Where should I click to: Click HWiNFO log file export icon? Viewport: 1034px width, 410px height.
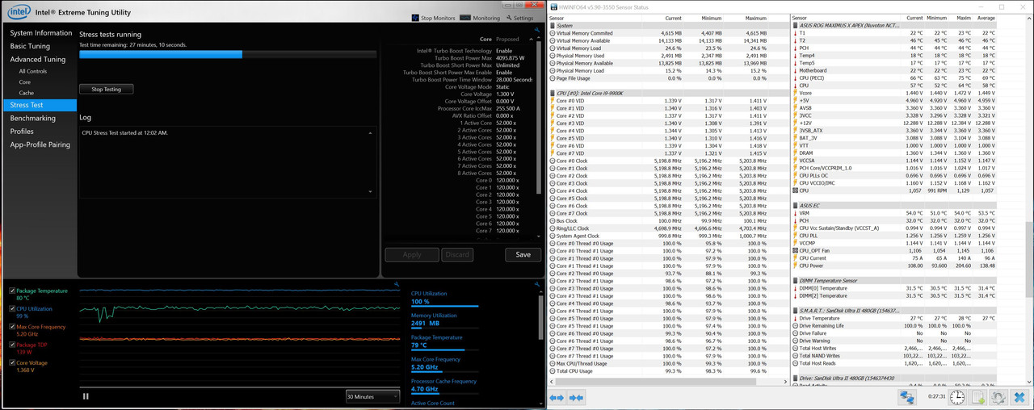click(978, 397)
